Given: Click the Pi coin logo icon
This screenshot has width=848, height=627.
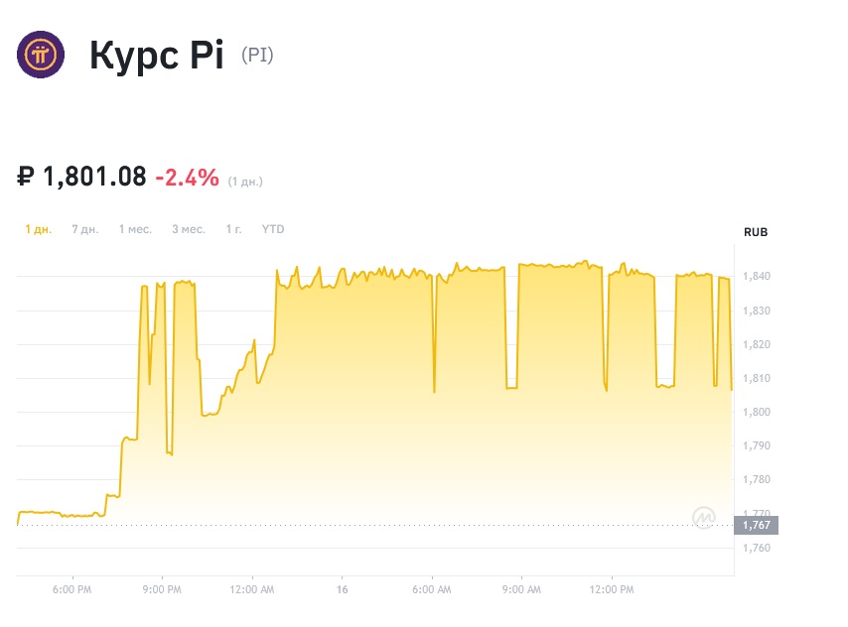Looking at the screenshot, I should tap(41, 55).
